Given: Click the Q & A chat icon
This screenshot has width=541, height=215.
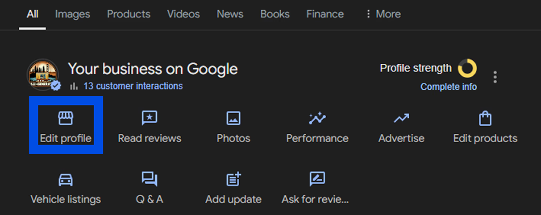Looking at the screenshot, I should (x=149, y=179).
